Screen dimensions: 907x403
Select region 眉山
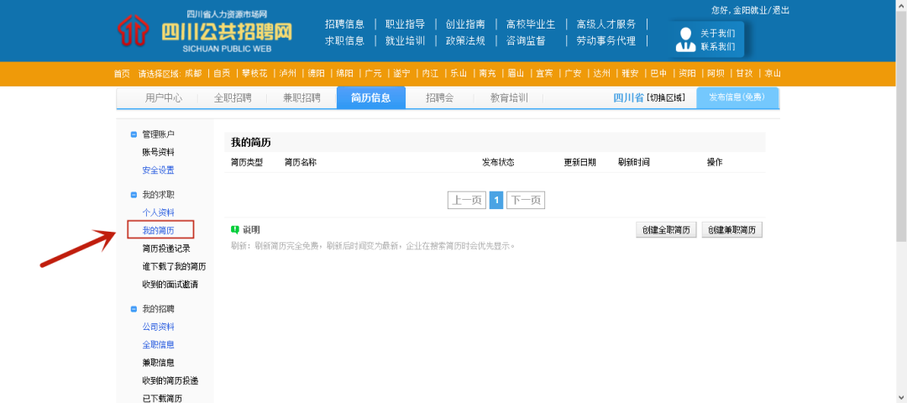[516, 73]
